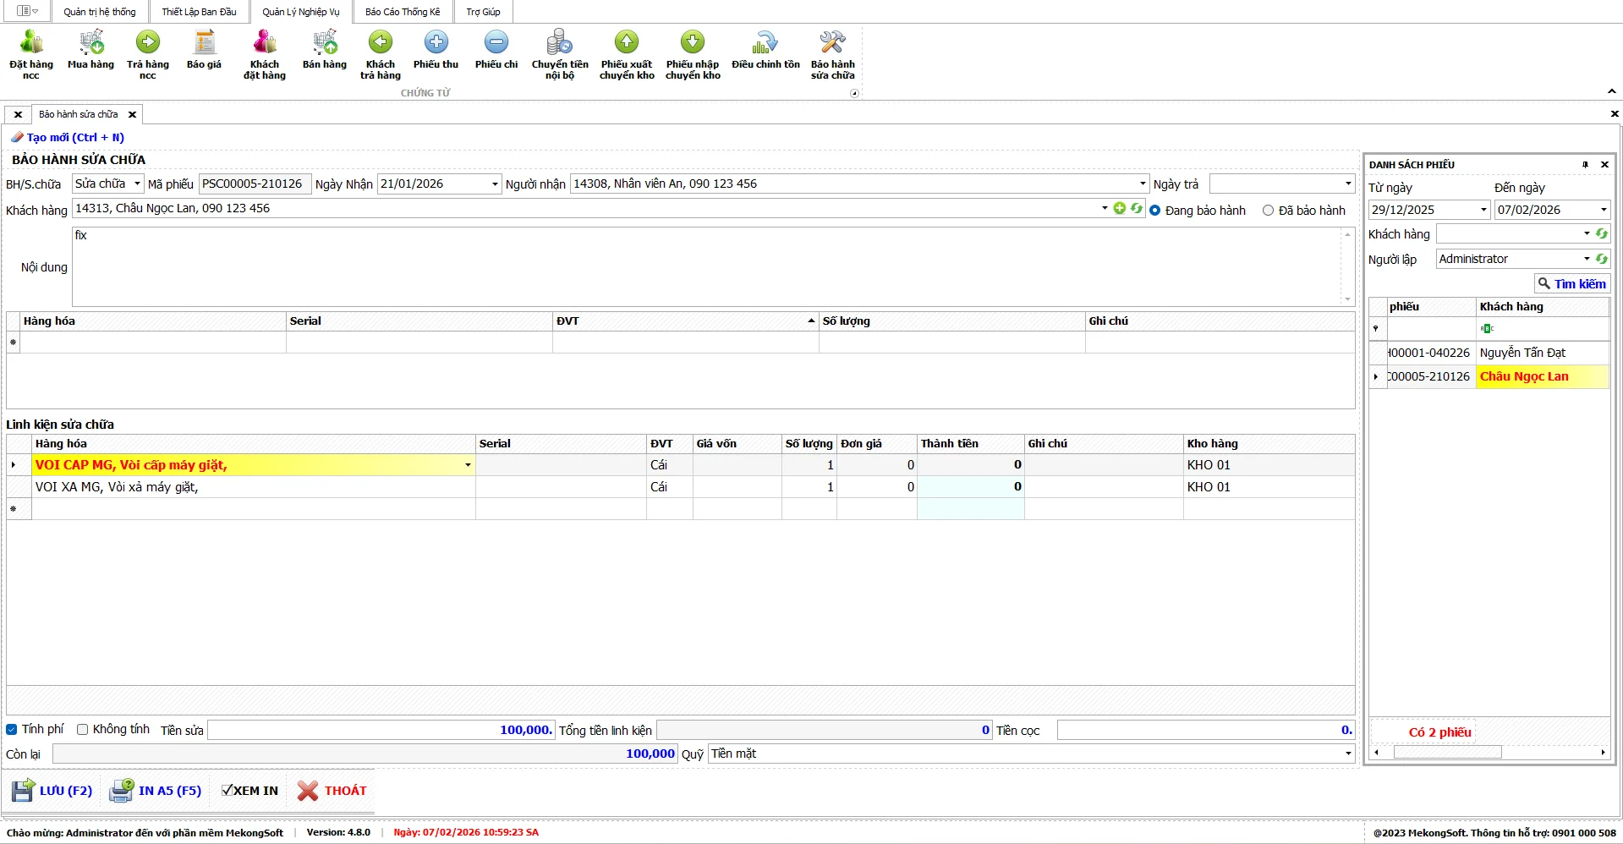The width and height of the screenshot is (1623, 844).
Task: Click the Đặt hàng ncc toolbar icon
Action: (x=31, y=44)
